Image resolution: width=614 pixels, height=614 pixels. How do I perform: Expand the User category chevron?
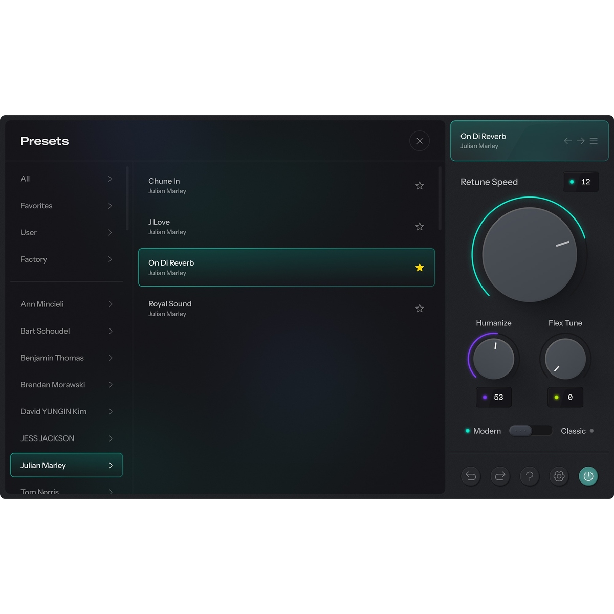coord(110,232)
